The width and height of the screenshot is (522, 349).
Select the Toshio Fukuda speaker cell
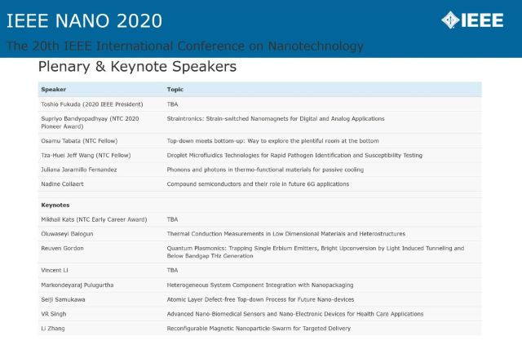tap(92, 104)
